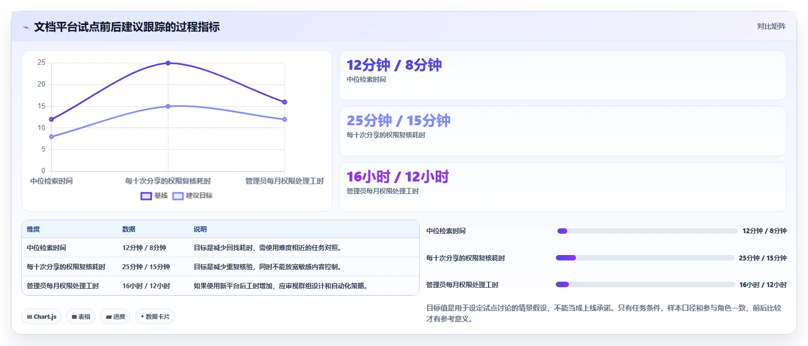The width and height of the screenshot is (808, 346).
Task: Click baseline point at 每十次分享的权限复核耗时 peak
Action: (168, 63)
